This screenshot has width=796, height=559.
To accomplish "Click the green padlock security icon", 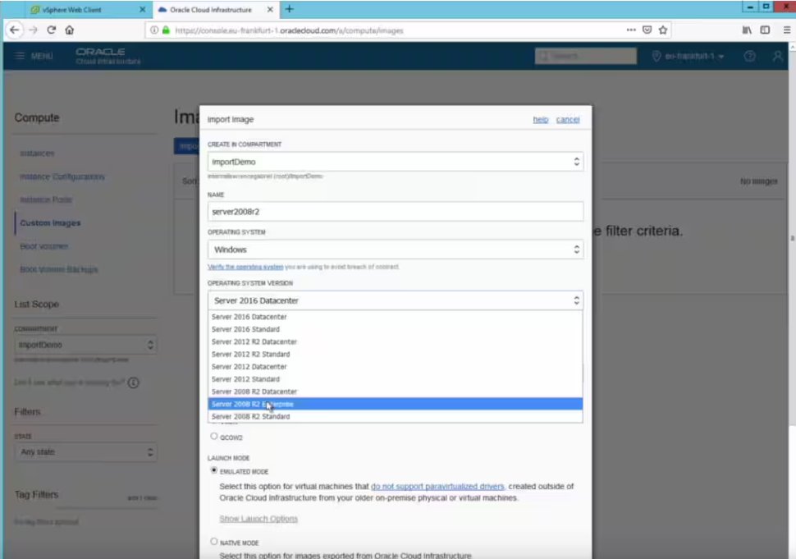I will (x=166, y=30).
